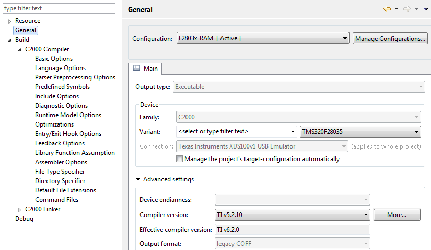Expand the Resource tree node

point(10,21)
